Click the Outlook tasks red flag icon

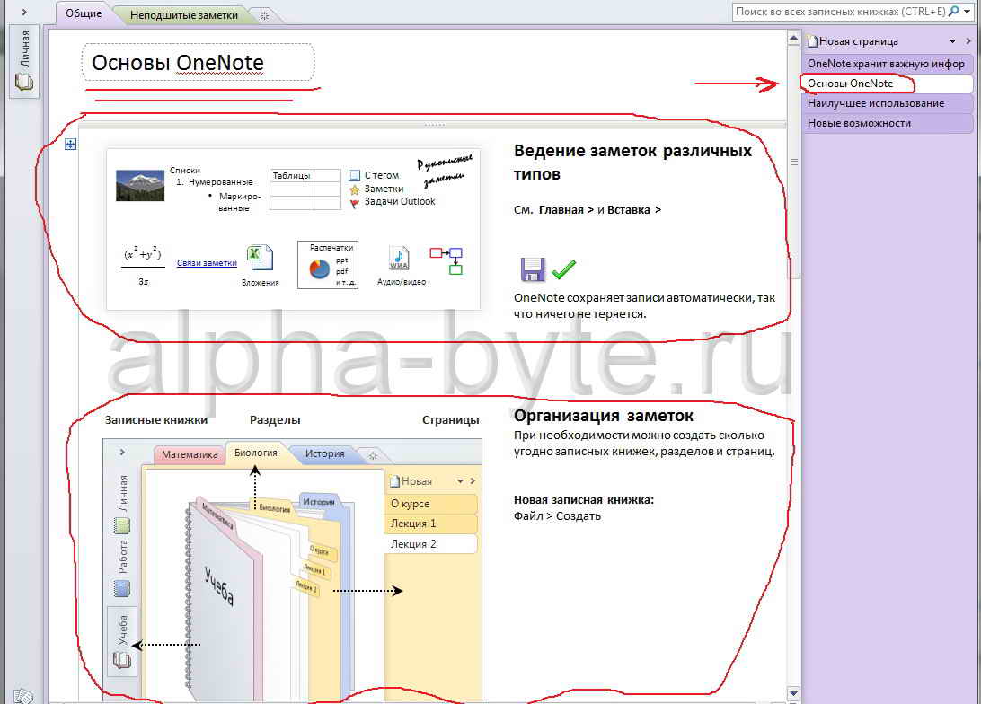[x=354, y=203]
